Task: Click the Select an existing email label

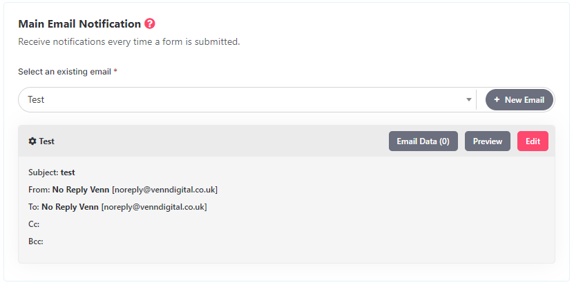Action: [x=64, y=72]
